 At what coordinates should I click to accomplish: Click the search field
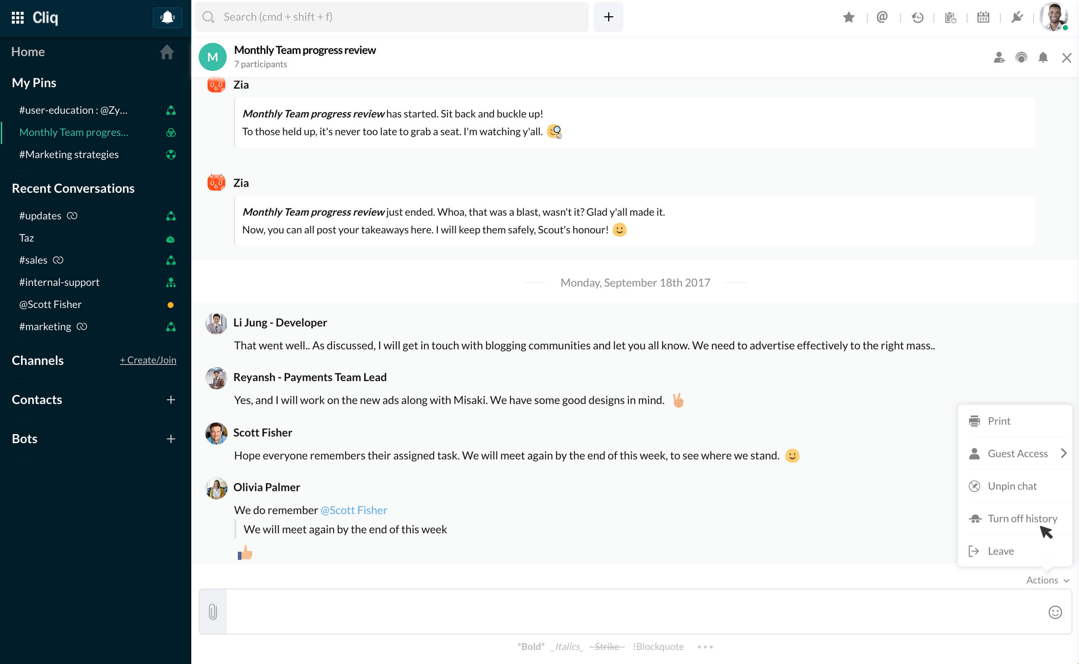(391, 17)
